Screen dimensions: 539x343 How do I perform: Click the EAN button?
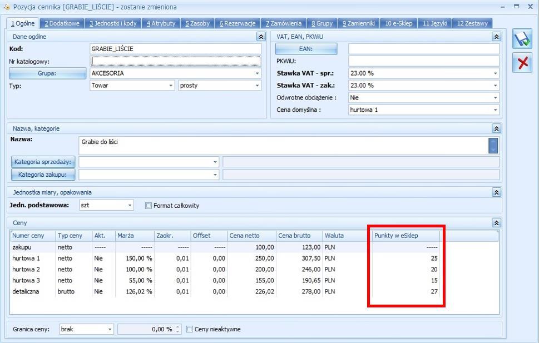tap(306, 49)
